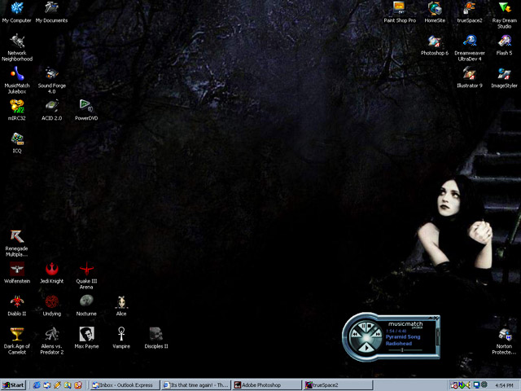Pause playback in the musicmatch player
Image resolution: width=521 pixels, height=391 pixels.
(x=363, y=326)
